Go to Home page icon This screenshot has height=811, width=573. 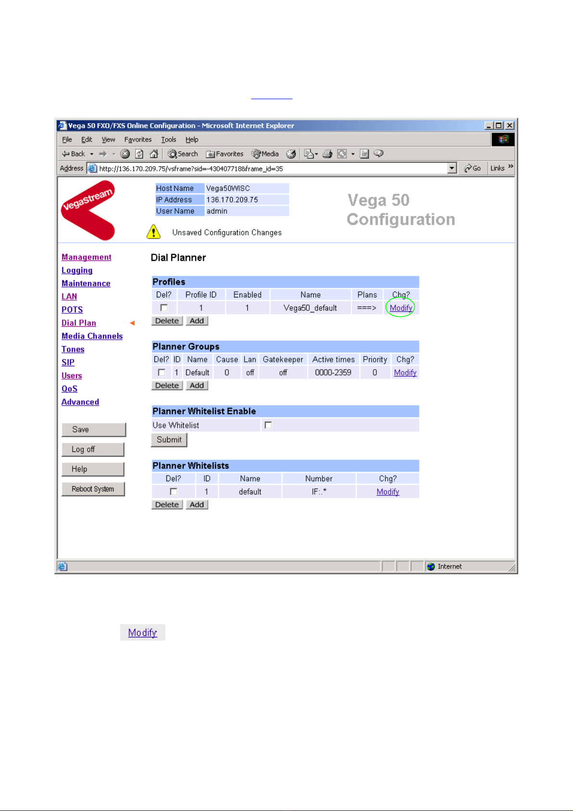[x=154, y=154]
